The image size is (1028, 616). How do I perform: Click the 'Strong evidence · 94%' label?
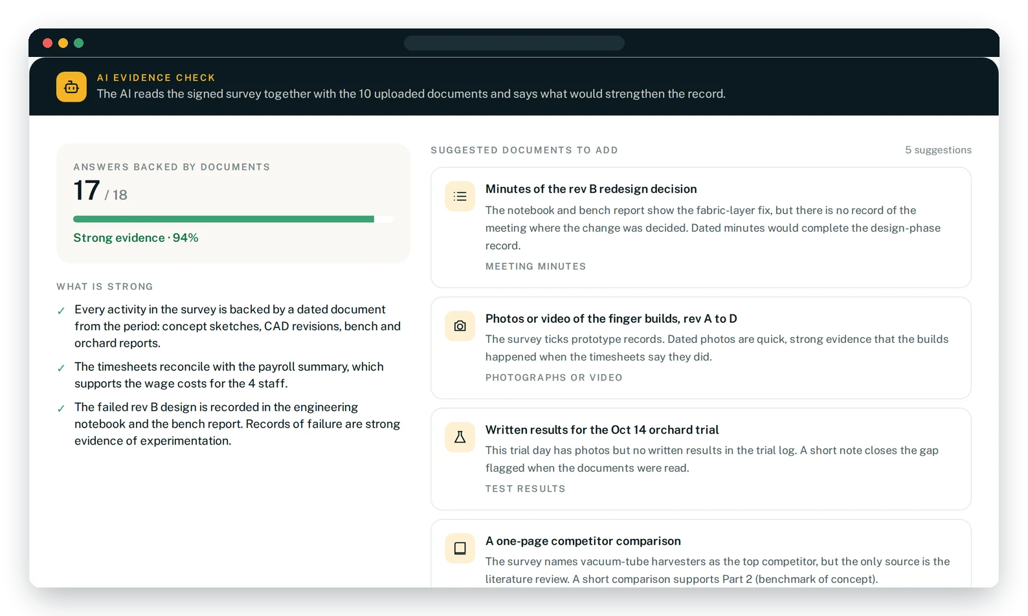136,237
